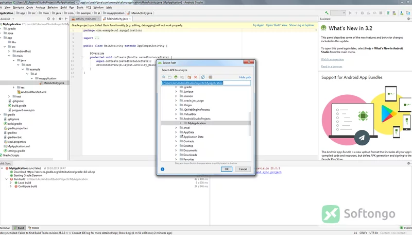Expand the res folder in project tree
The width and height of the screenshot is (412, 235).
[x=14, y=87]
